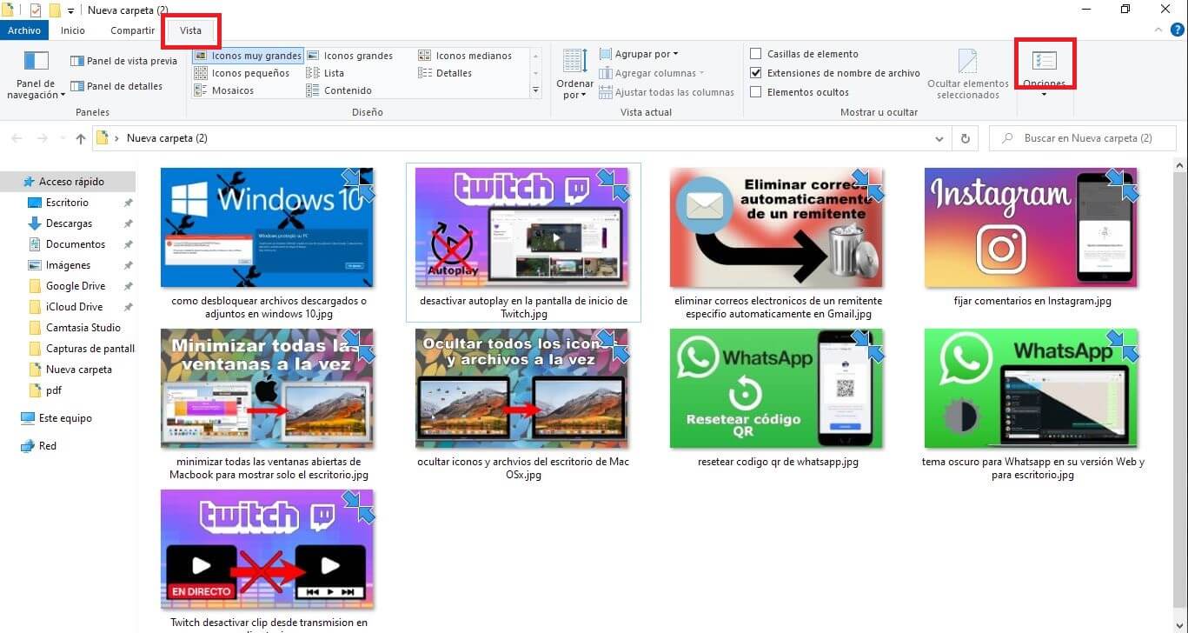Collapse the ribbon with the chevron

[1158, 30]
